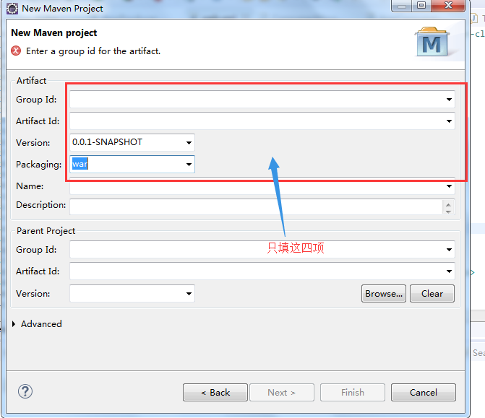Click the red error icon beside the message
This screenshot has width=485, height=418.
16,51
